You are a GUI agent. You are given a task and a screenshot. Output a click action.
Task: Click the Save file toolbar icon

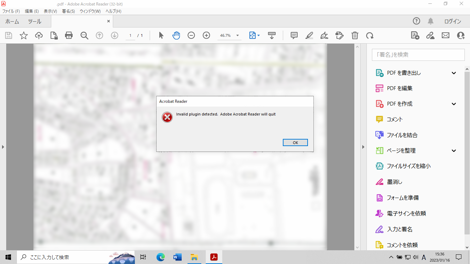coord(9,35)
